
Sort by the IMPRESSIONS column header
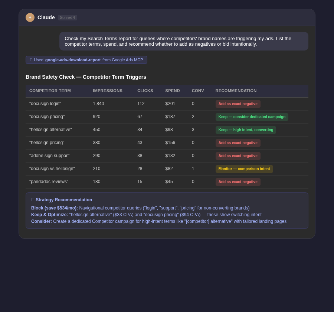(108, 91)
